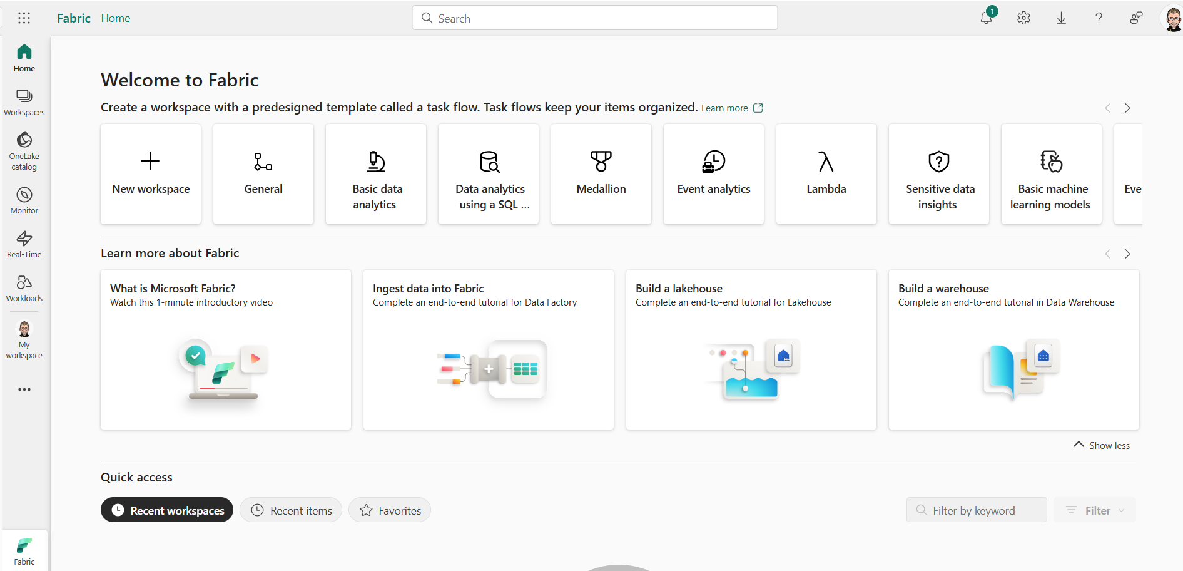Screen dimensions: 1183x571
Task: Select the Event analytics task flow
Action: (x=714, y=174)
